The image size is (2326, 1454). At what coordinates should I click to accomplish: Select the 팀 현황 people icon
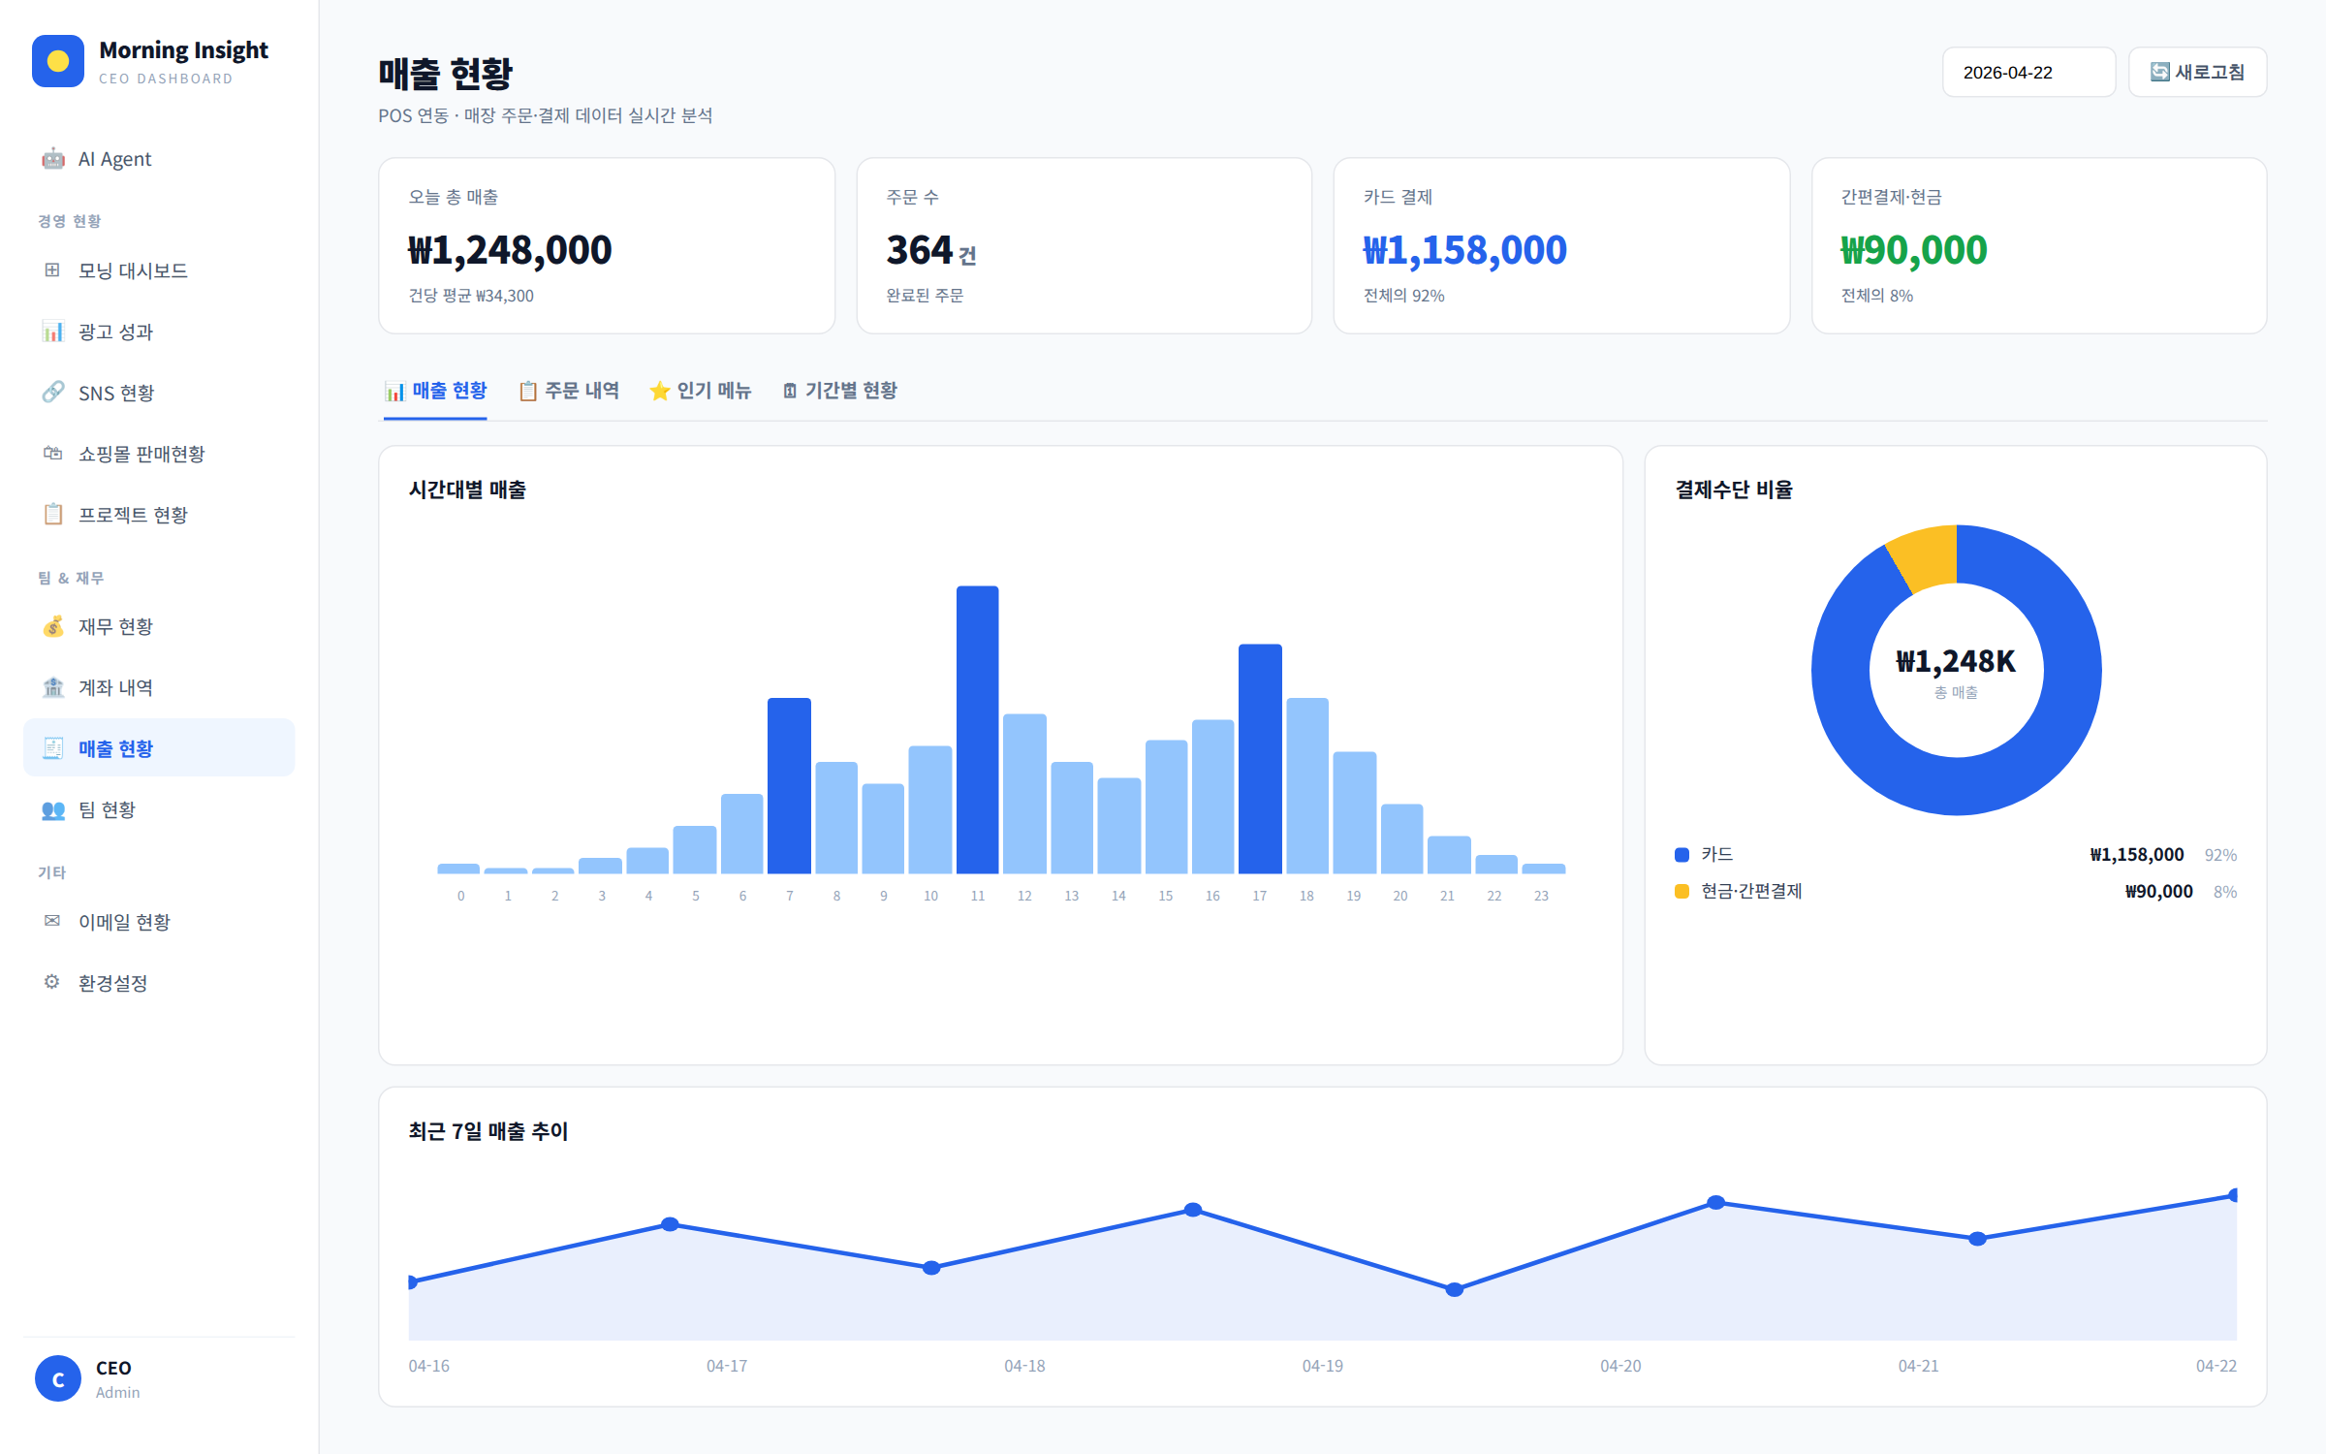[53, 809]
